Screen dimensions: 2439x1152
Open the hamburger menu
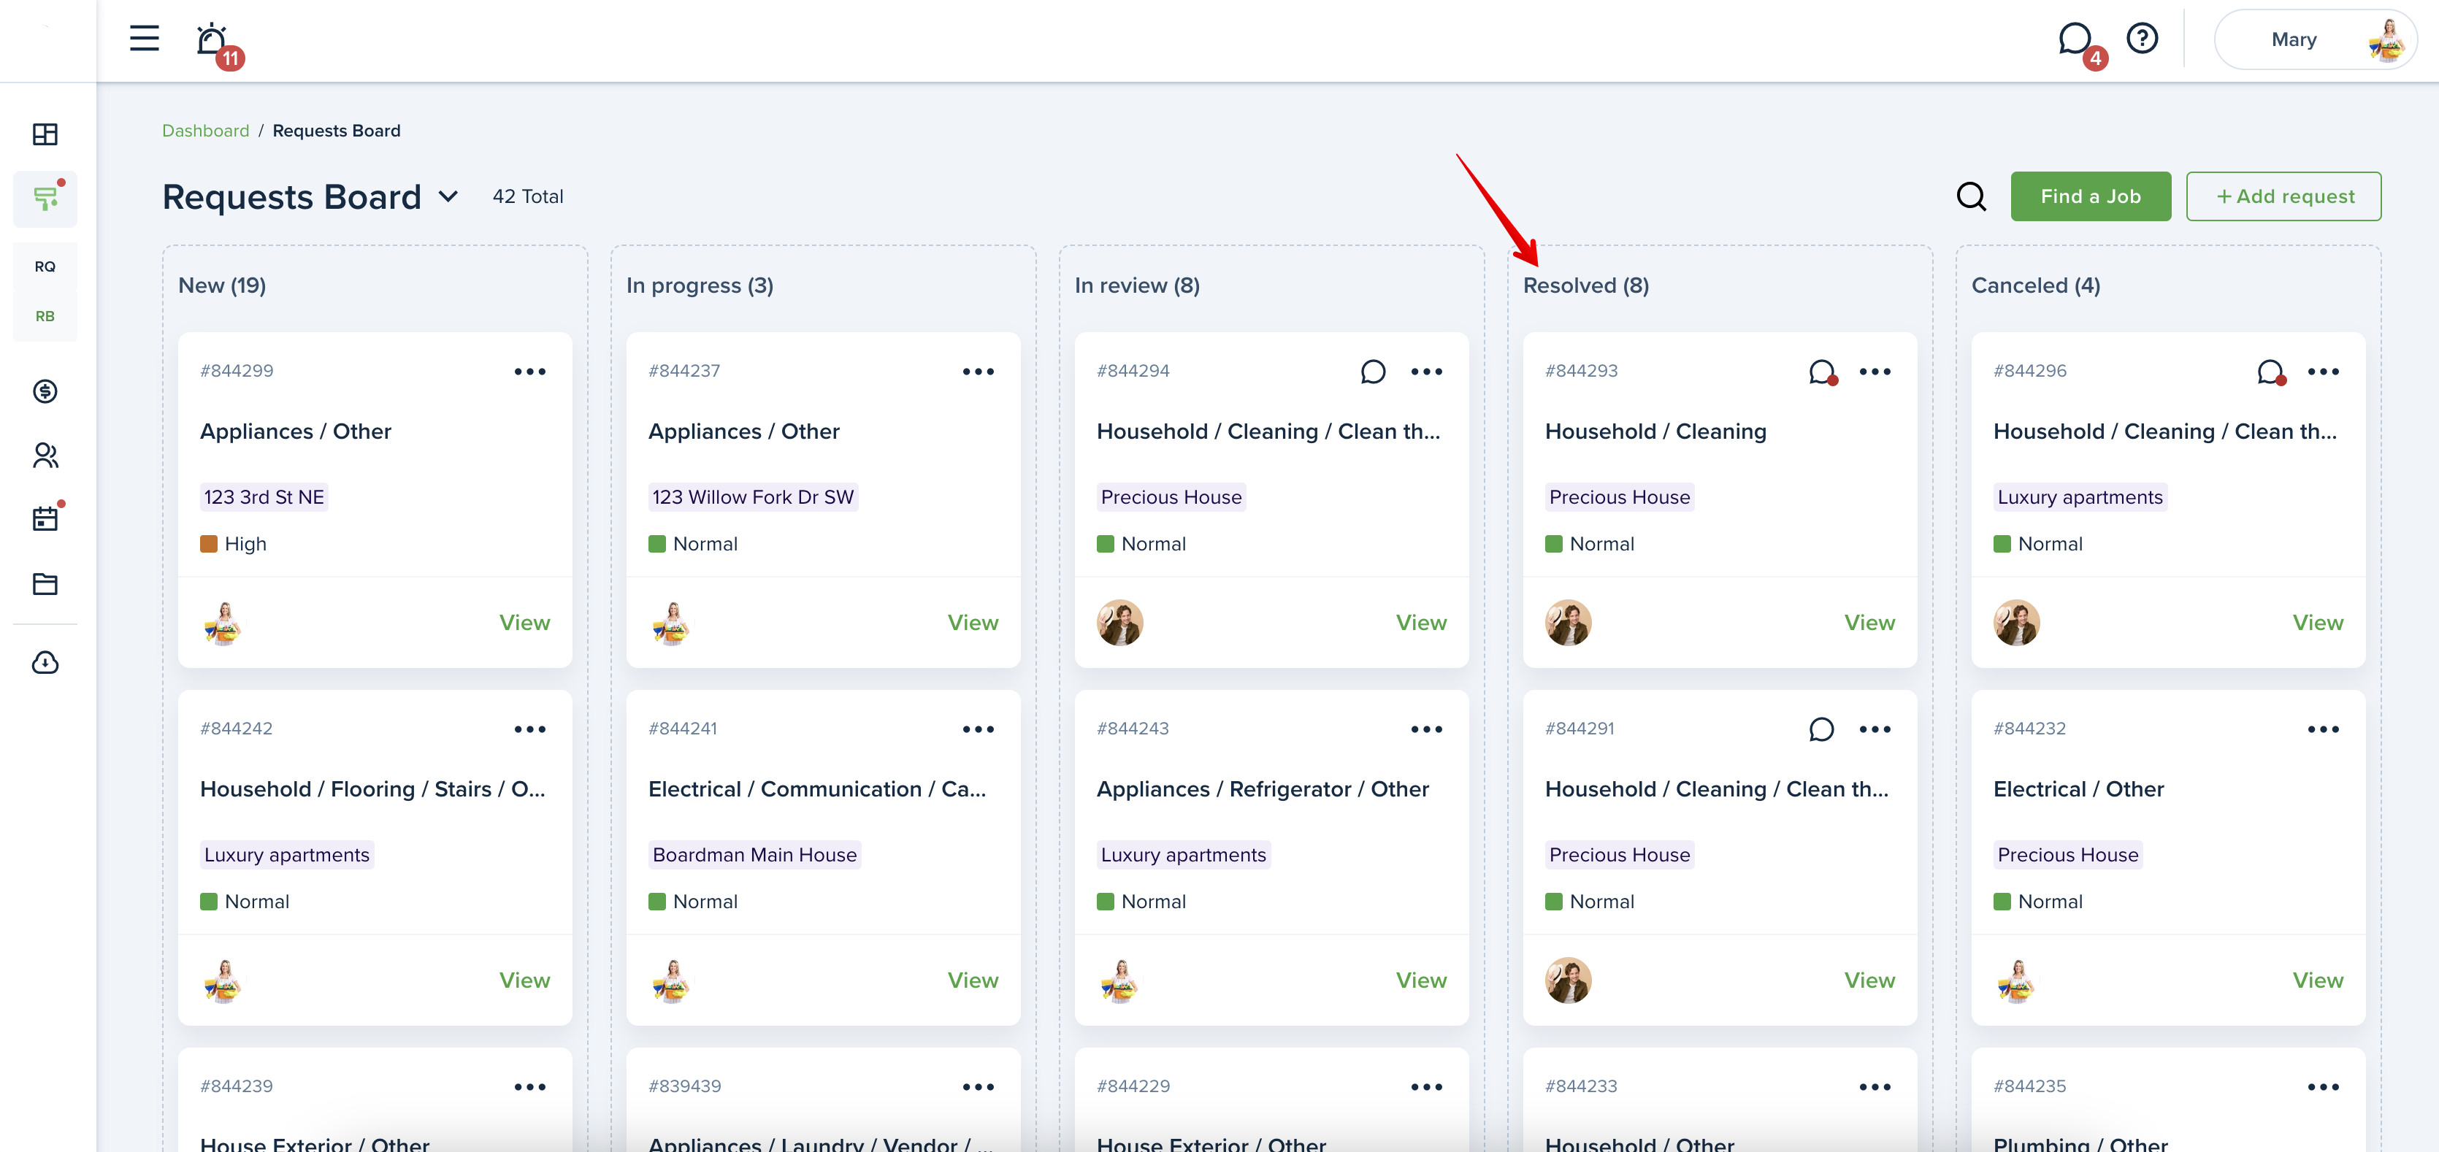point(144,39)
